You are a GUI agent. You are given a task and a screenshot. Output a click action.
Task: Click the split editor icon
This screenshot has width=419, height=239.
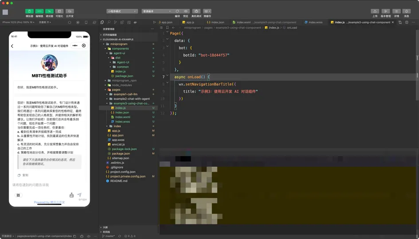[x=407, y=23]
